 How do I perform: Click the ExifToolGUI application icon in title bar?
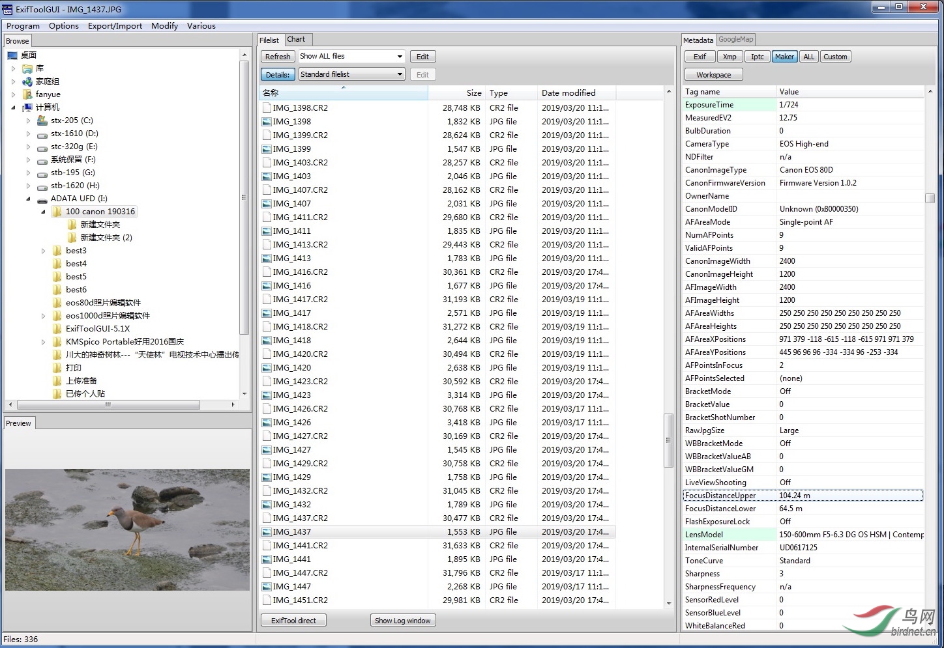8,9
